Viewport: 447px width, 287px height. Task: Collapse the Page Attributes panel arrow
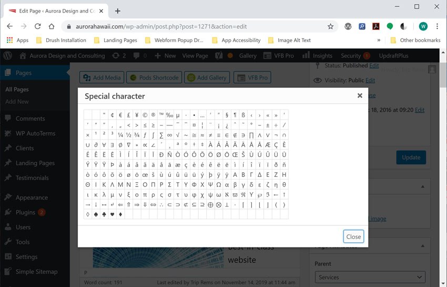pyautogui.click(x=423, y=246)
